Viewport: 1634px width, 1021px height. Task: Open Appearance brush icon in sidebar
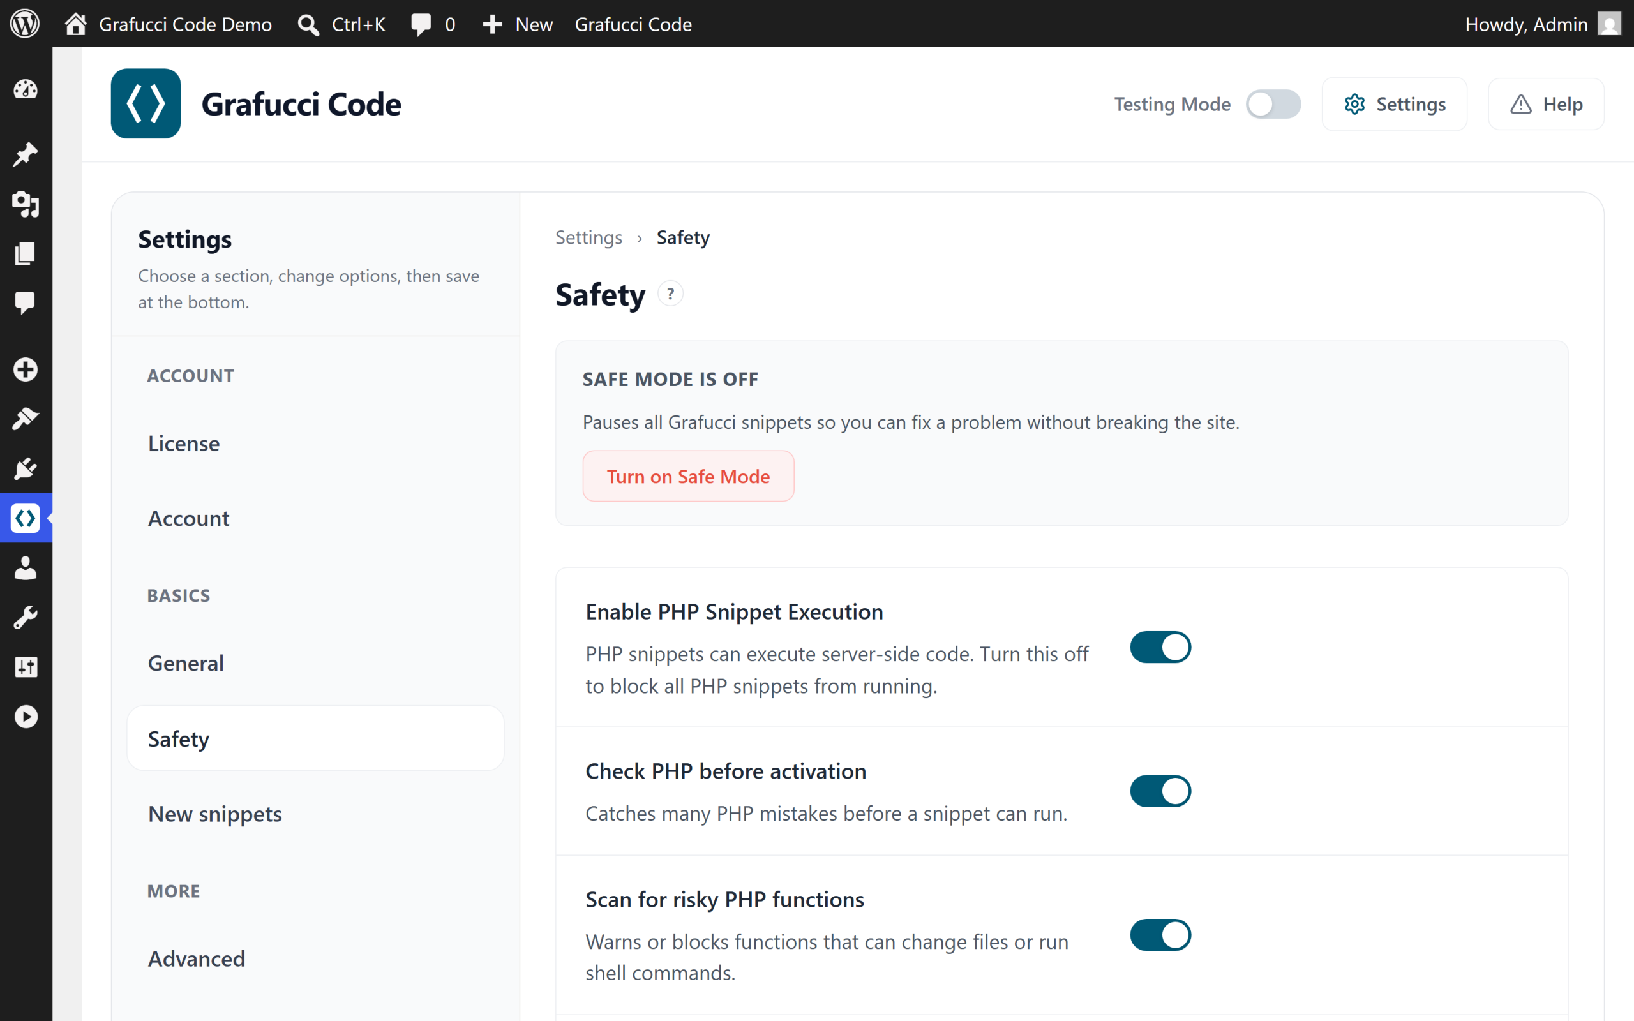(26, 419)
